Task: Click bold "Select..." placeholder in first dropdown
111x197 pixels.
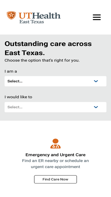Action: click(15, 81)
